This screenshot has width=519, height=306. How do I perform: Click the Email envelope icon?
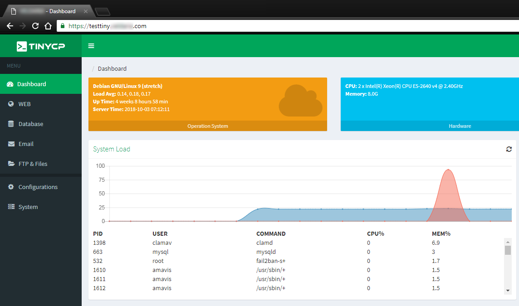click(x=11, y=144)
